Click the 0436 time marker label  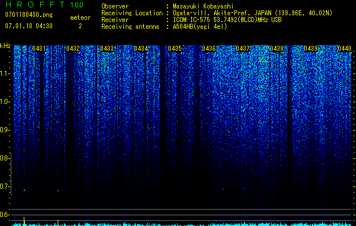209,49
